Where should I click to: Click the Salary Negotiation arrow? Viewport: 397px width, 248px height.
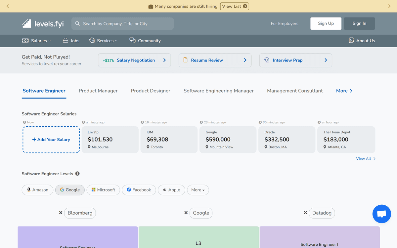click(x=164, y=60)
